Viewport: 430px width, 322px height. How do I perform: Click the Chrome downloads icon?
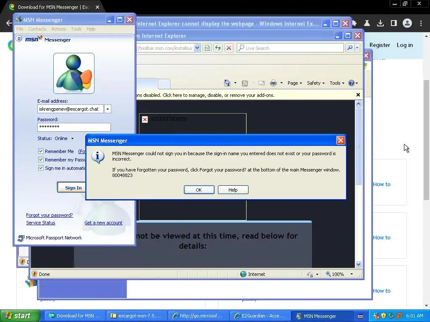[x=380, y=23]
